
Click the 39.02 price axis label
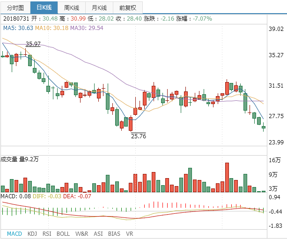[276, 29]
